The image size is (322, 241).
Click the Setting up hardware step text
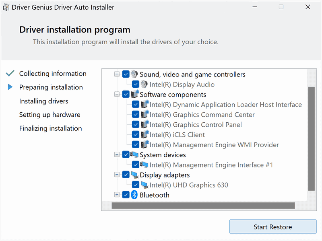point(50,115)
